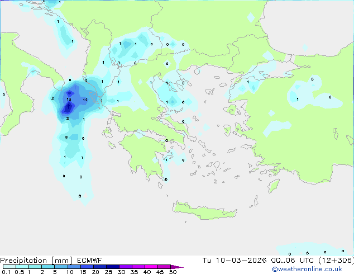Image resolution: width=354 pixels, height=274 pixels.
Task: Click the island of Crete on the map
Action: click(x=204, y=211)
